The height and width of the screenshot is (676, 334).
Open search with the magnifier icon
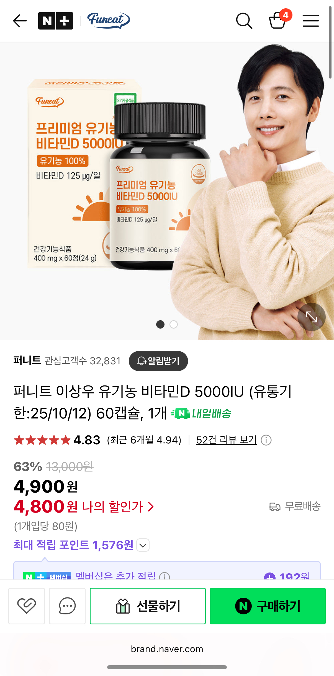click(x=244, y=21)
